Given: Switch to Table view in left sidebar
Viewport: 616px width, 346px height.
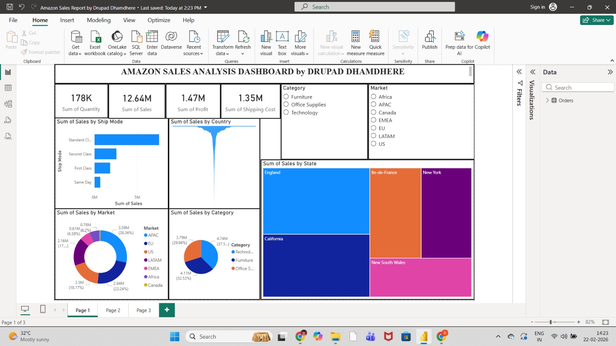Looking at the screenshot, I should point(8,88).
